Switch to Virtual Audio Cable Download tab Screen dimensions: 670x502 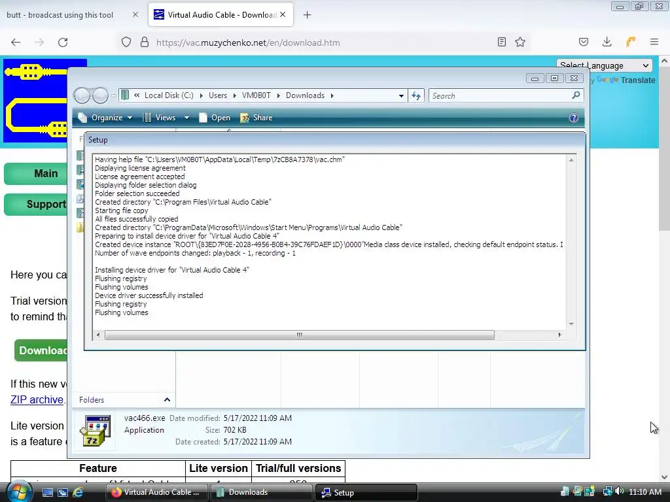click(x=222, y=15)
